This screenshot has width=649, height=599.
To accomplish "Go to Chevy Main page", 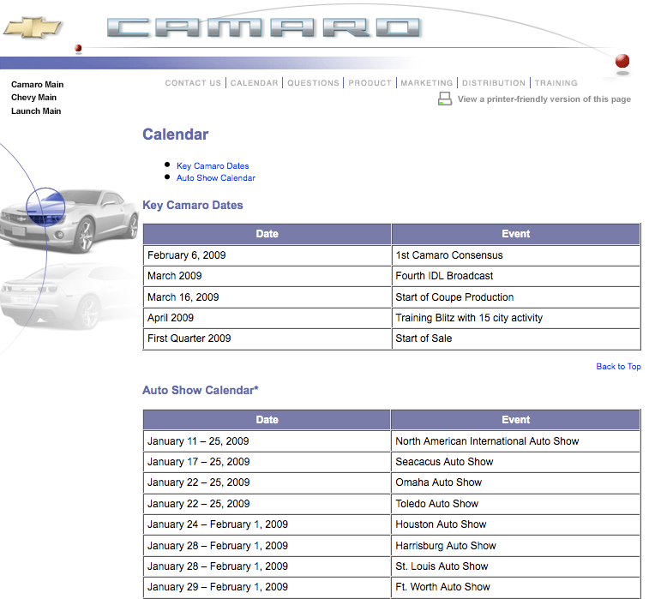I will point(33,98).
